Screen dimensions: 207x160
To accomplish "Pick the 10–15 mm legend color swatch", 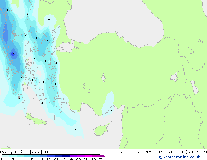I will pos(43,156).
